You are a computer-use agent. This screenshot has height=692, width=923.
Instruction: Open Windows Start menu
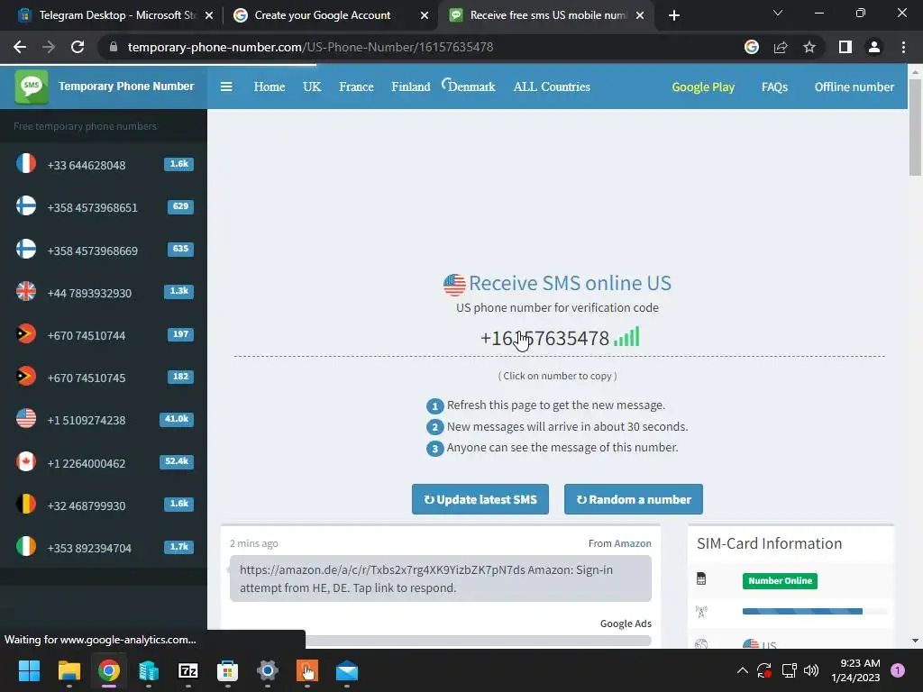tap(29, 670)
